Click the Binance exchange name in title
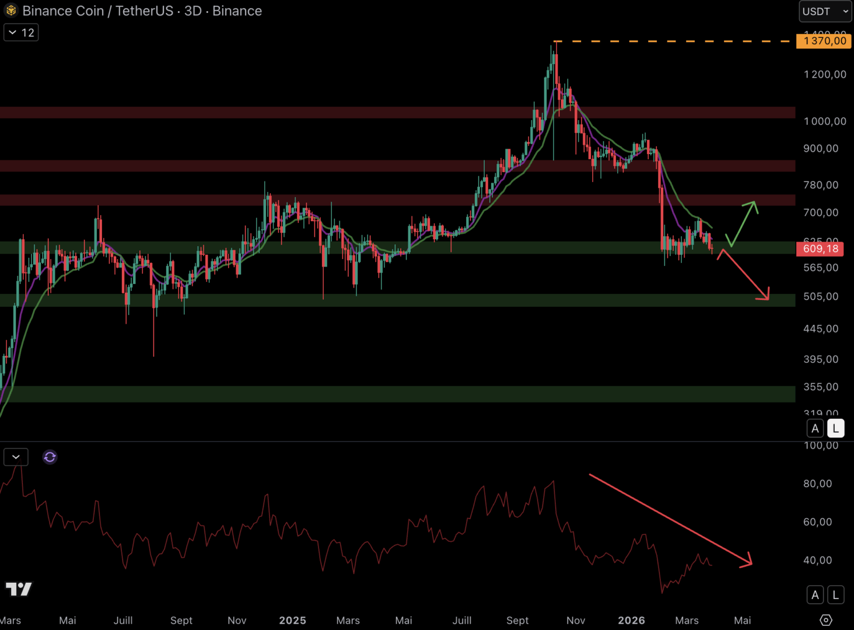Image resolution: width=854 pixels, height=630 pixels. click(x=237, y=11)
